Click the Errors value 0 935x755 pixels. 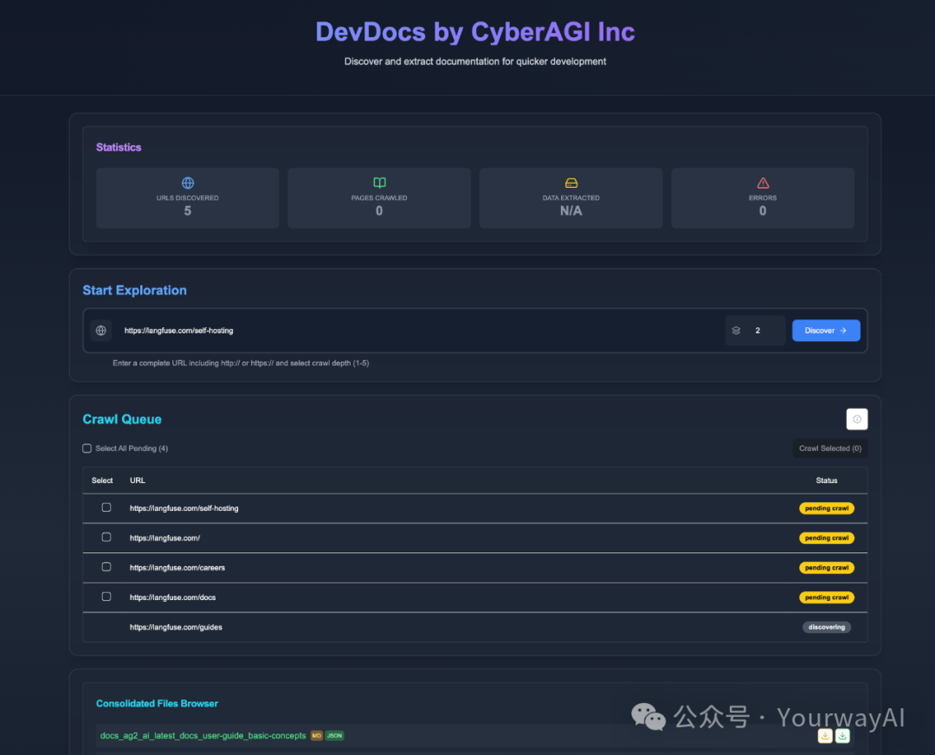click(x=763, y=210)
